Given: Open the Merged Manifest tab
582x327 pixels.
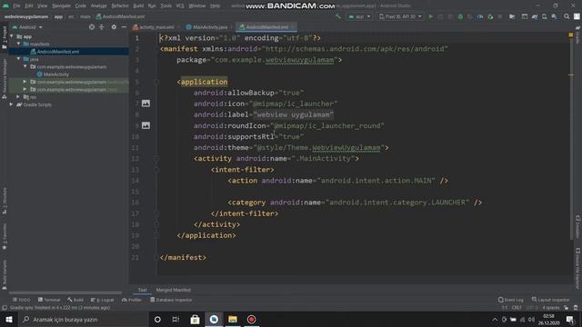Looking at the screenshot, I should [x=174, y=290].
